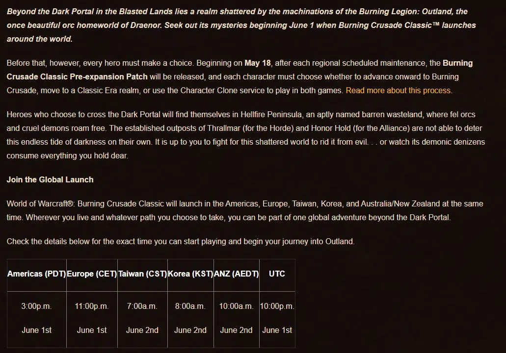Click the bold 'May 18' date text
This screenshot has height=353, width=506.
point(259,63)
